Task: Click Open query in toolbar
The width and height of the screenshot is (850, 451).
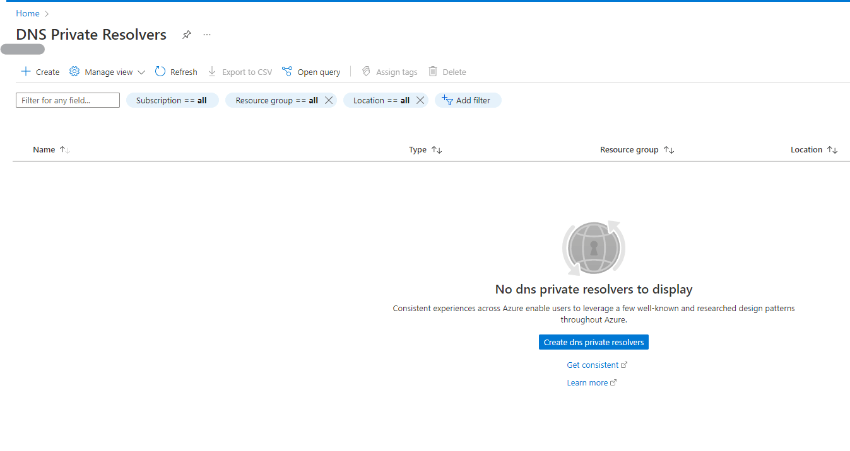Action: [311, 72]
